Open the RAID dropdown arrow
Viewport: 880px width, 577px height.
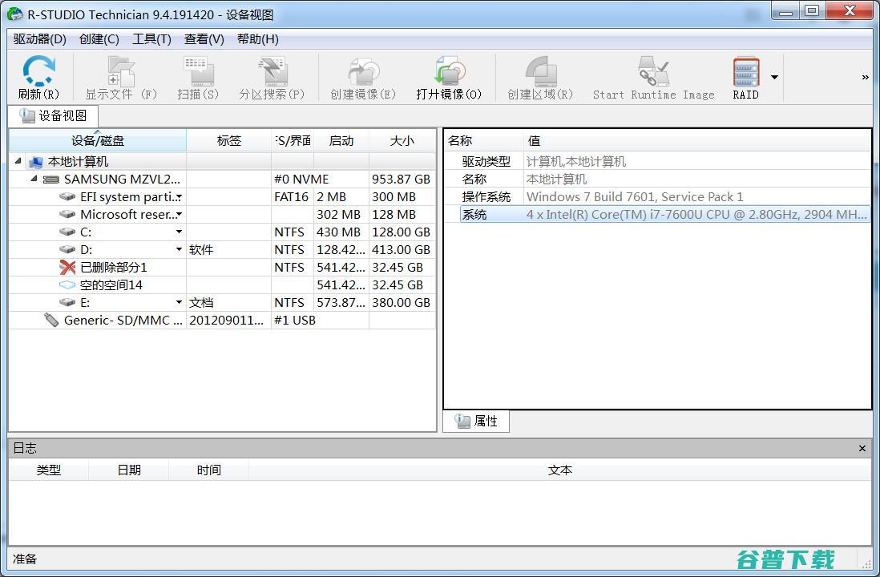point(774,78)
